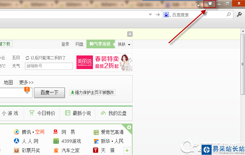Expand the address bar history dropdown
245x155 pixels.
tap(150, 15)
